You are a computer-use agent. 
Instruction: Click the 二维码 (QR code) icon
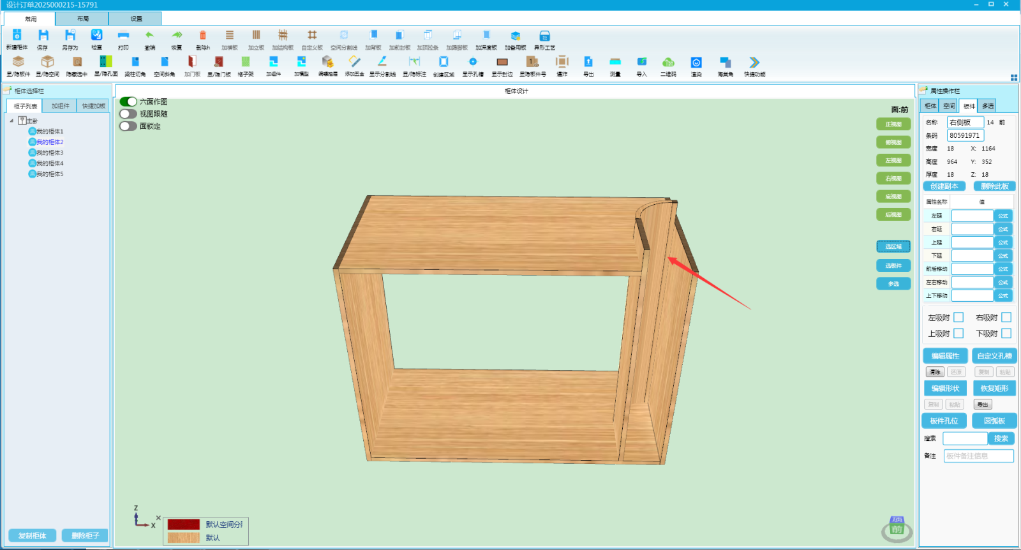(668, 63)
